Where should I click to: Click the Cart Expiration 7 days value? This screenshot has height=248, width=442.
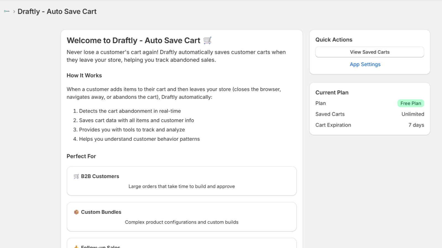pos(416,125)
